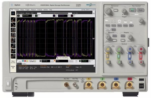Click the Aux Trig connector

pyautogui.click(x=75, y=85)
